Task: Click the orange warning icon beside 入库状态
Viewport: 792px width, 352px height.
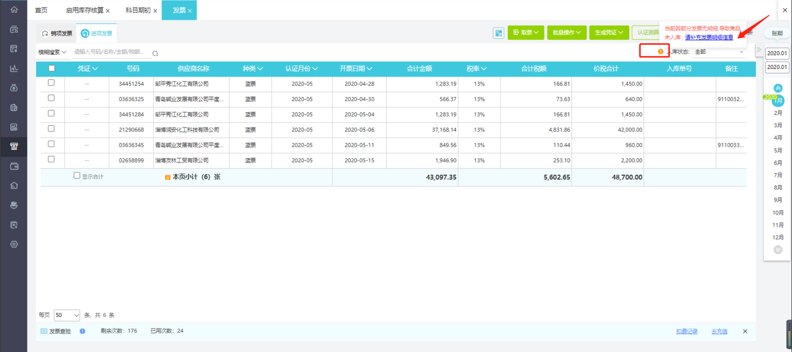Action: click(660, 51)
